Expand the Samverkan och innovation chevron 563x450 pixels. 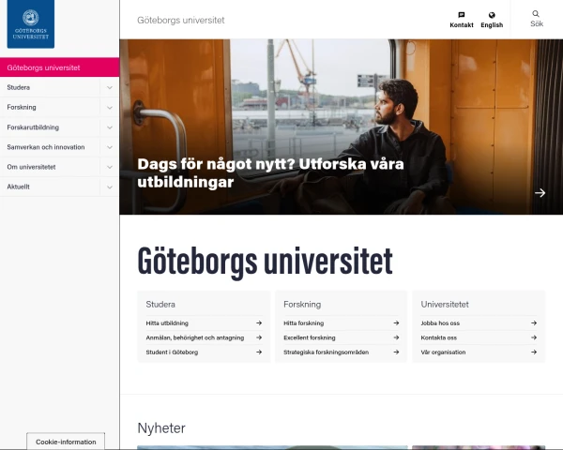[110, 147]
